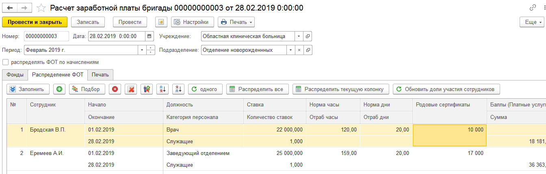Click the Номер input field
Viewport: 546px width, 174px height.
click(x=46, y=36)
